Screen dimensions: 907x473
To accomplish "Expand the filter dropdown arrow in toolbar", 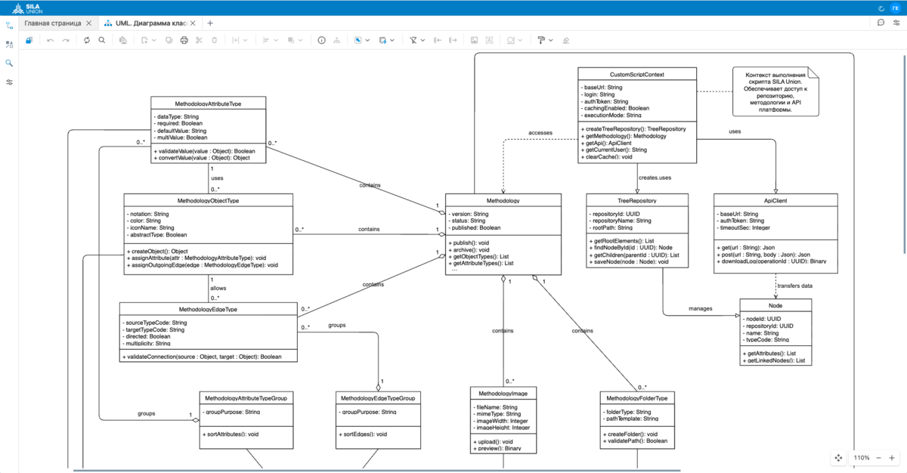I will pos(423,40).
